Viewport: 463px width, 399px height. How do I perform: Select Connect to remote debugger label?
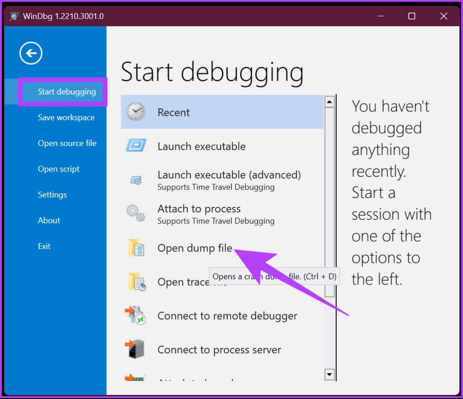tap(227, 316)
